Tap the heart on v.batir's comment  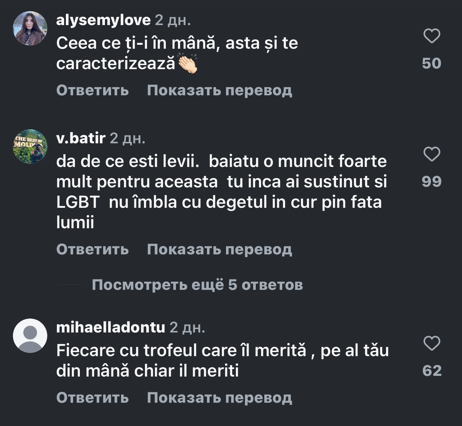432,154
